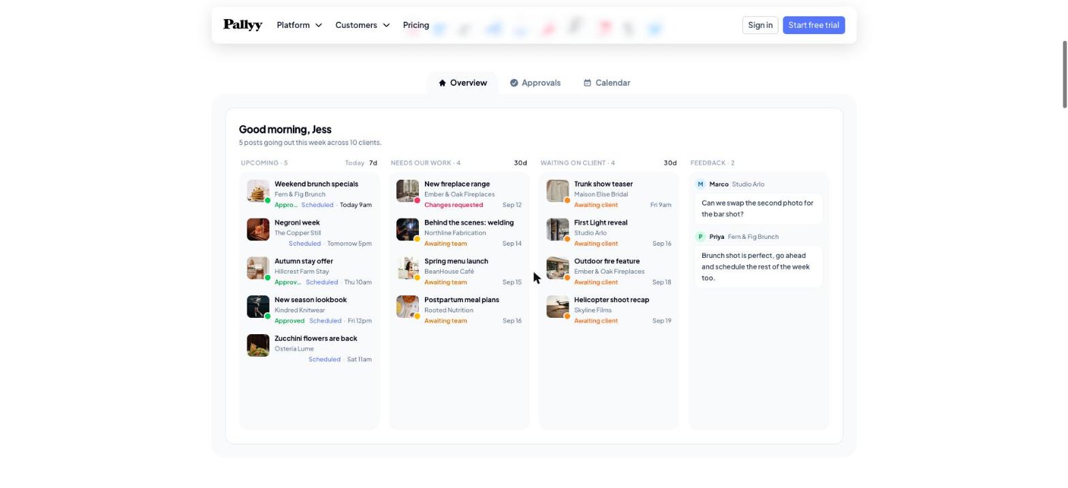This screenshot has height=488, width=1068.
Task: Open the New fireplace range thumbnail
Action: pyautogui.click(x=408, y=191)
